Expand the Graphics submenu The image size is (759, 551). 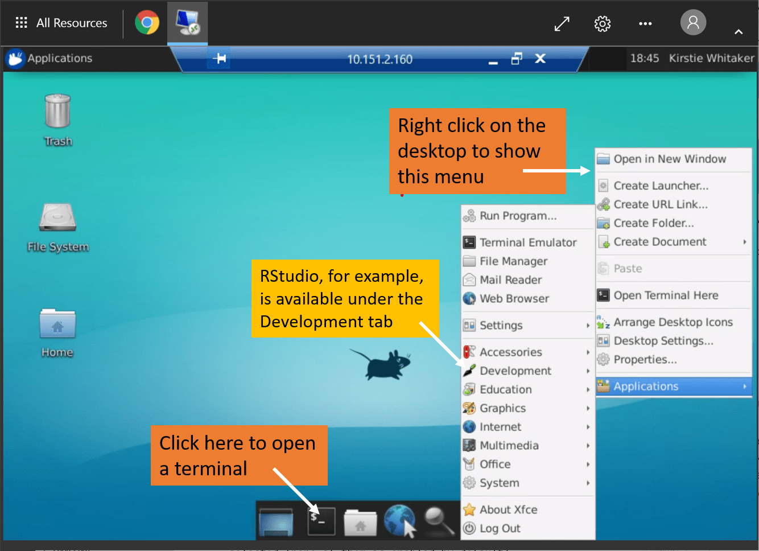pos(527,408)
